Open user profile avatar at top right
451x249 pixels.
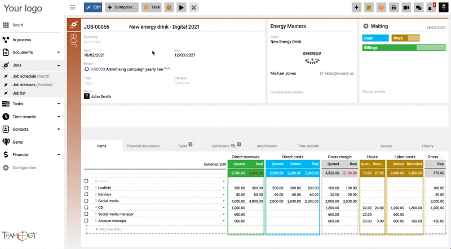pos(443,7)
